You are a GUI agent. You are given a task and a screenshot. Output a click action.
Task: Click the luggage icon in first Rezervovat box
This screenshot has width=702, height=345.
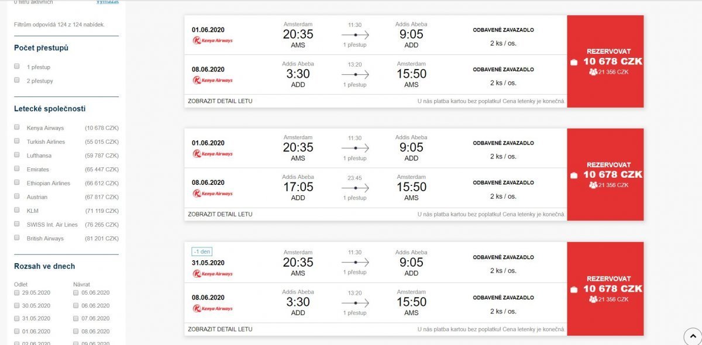pyautogui.click(x=574, y=62)
